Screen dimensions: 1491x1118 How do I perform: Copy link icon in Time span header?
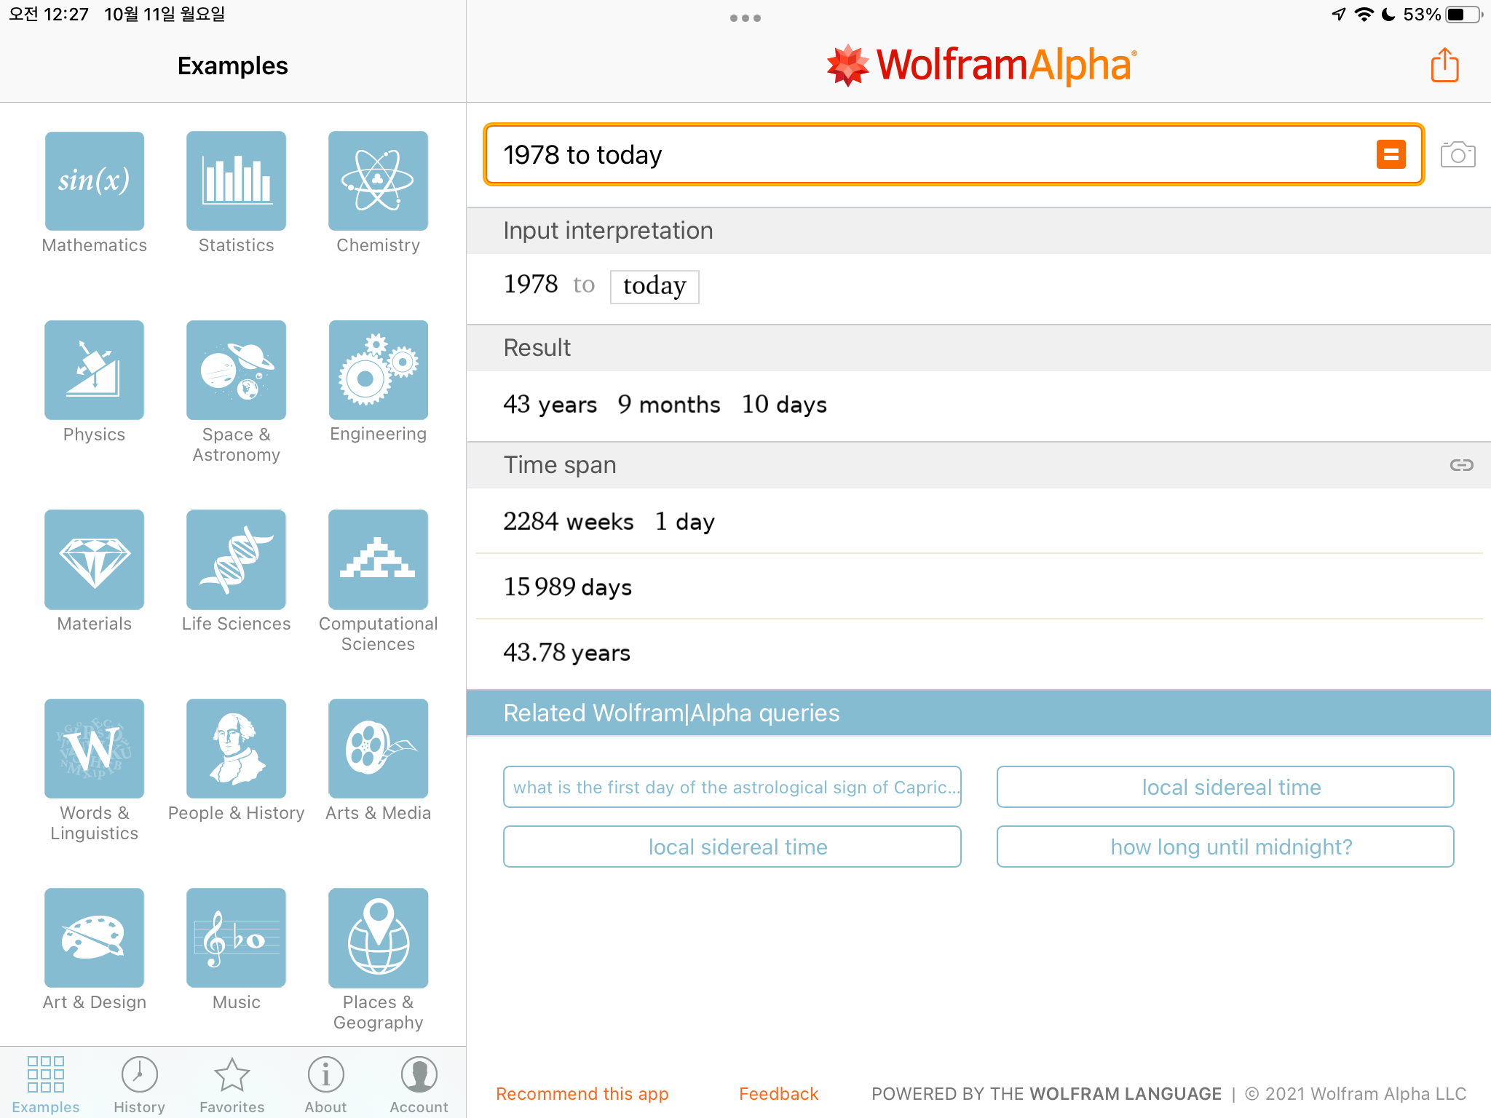point(1461,465)
